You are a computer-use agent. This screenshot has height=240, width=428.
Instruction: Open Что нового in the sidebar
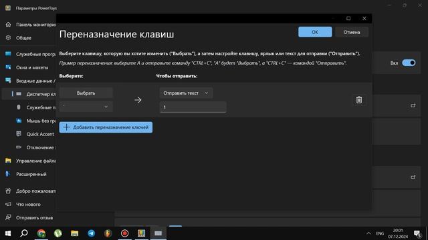(x=29, y=205)
